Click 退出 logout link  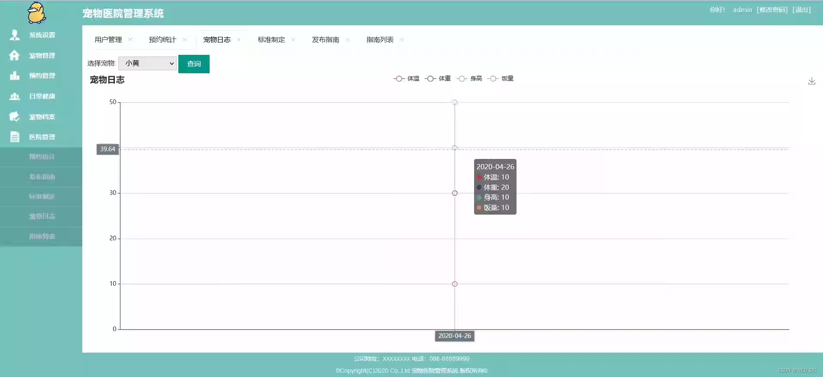802,9
